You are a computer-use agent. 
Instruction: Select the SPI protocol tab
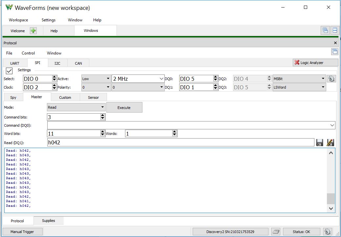click(x=37, y=63)
